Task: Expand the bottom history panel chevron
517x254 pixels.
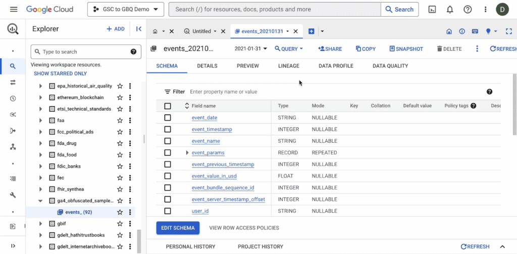Action: (502, 246)
